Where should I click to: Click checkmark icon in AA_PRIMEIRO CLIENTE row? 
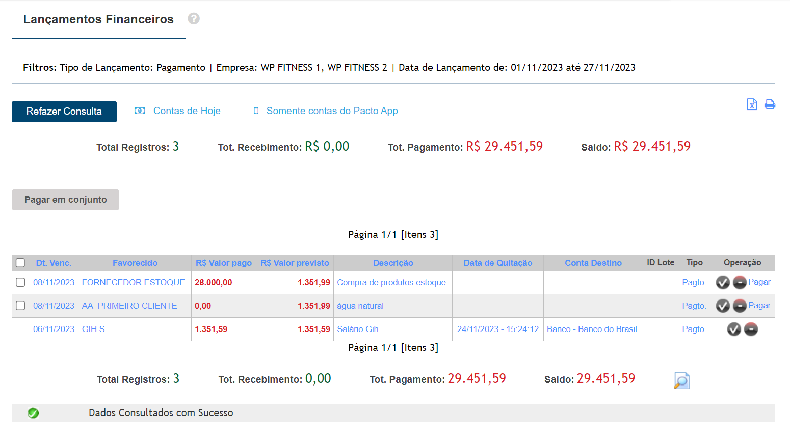point(723,306)
